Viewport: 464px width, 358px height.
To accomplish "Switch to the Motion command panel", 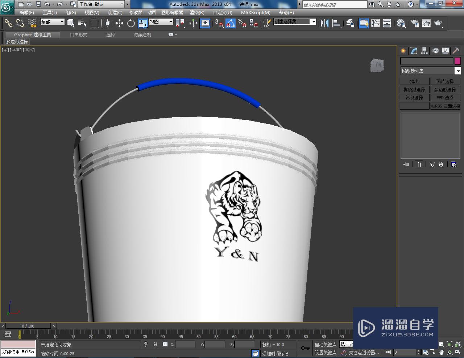I will pyautogui.click(x=435, y=51).
